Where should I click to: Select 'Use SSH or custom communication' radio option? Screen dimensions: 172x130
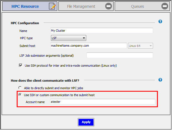click(x=20, y=95)
